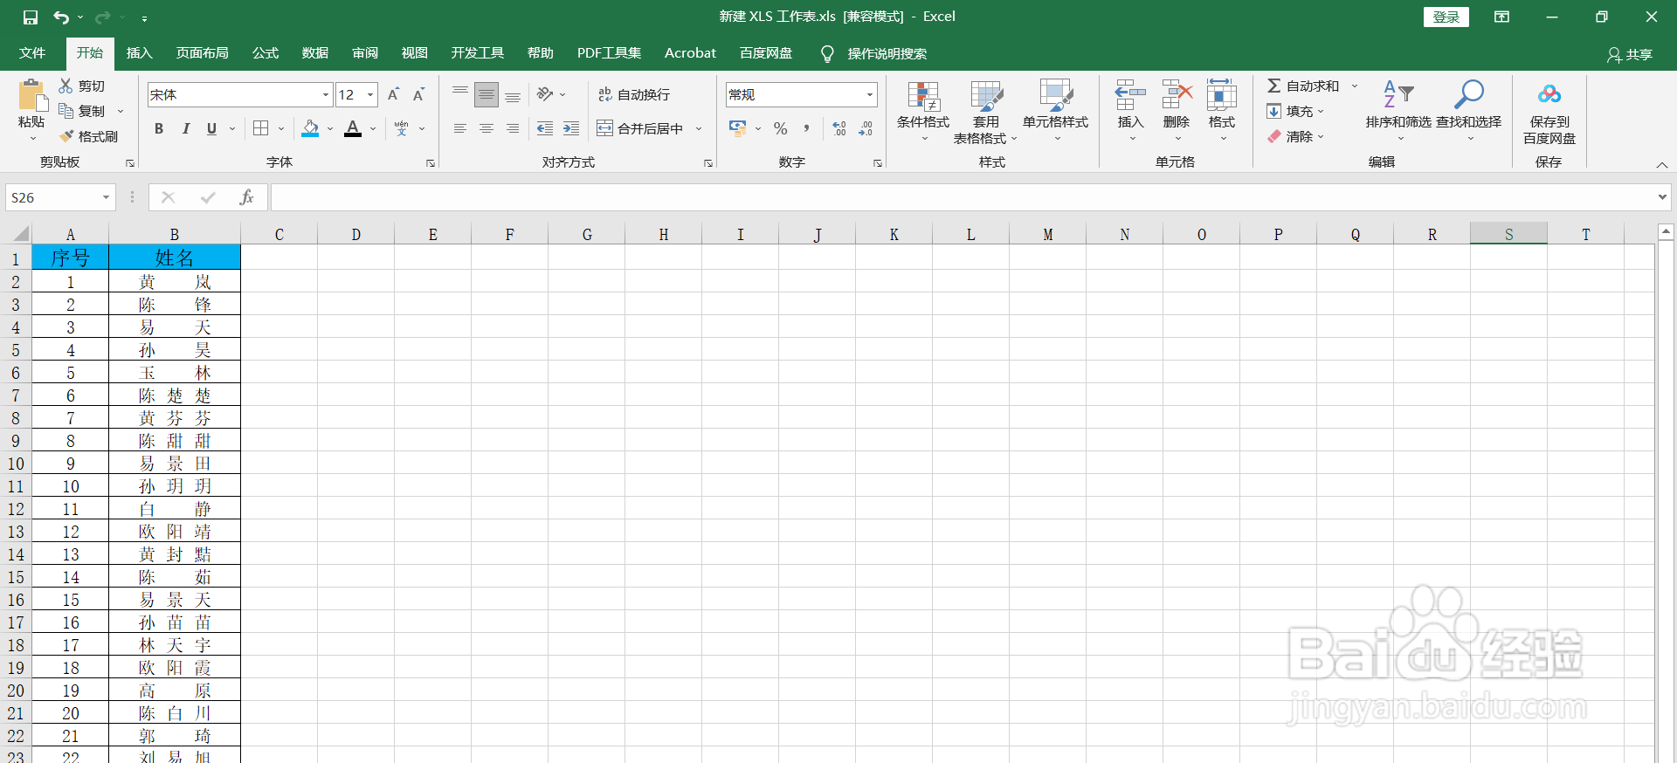Viewport: 1677px width, 763px height.
Task: Switch to the 数据 tab
Action: (x=315, y=53)
